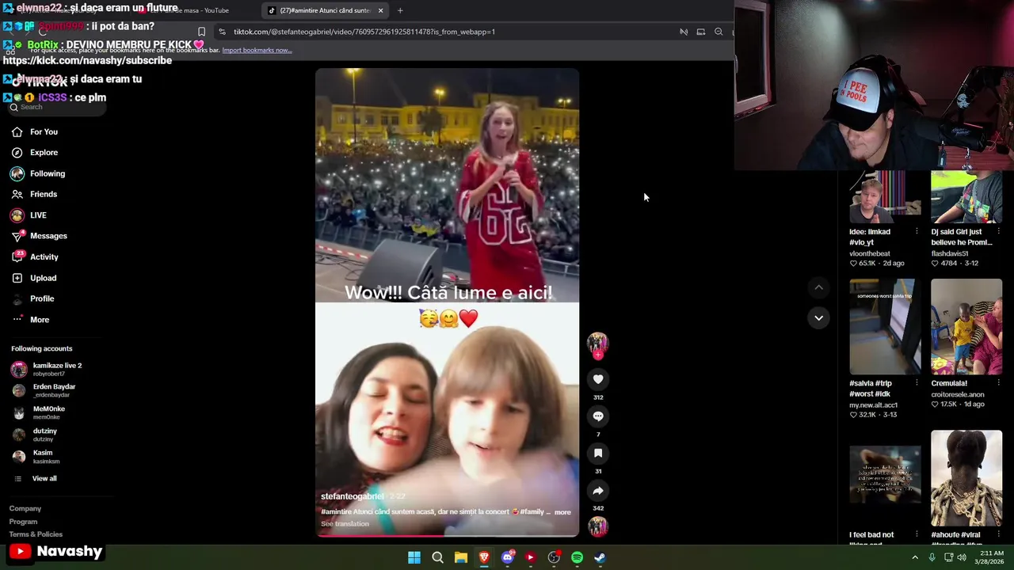Open Spotify from the taskbar
The width and height of the screenshot is (1014, 570).
click(578, 557)
